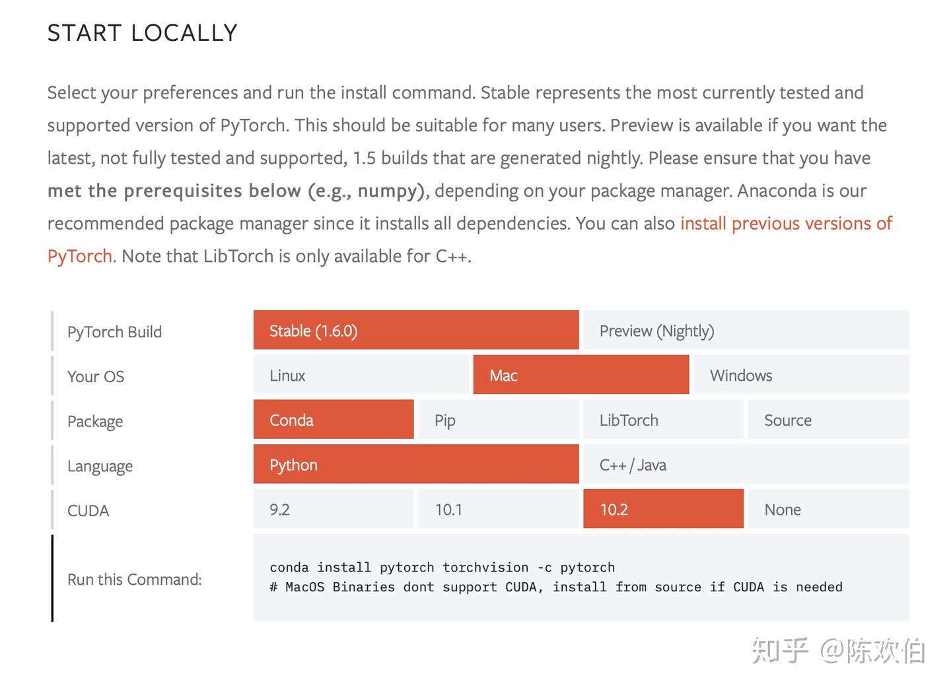This screenshot has height=689, width=951.
Task: Click the conda install command text
Action: pyautogui.click(x=441, y=567)
